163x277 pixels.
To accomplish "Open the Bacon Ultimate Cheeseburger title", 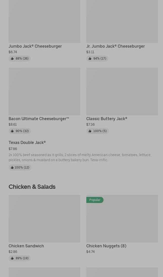I will tap(39, 119).
